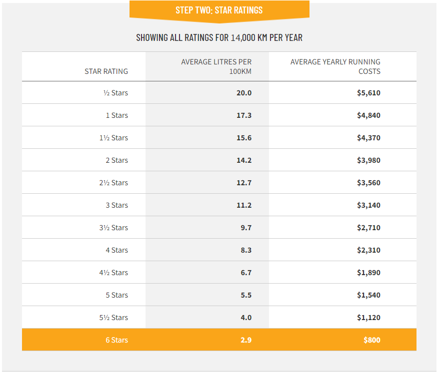
Task: Click the STEP TWO: STAR RATINGS banner
Action: (219, 9)
